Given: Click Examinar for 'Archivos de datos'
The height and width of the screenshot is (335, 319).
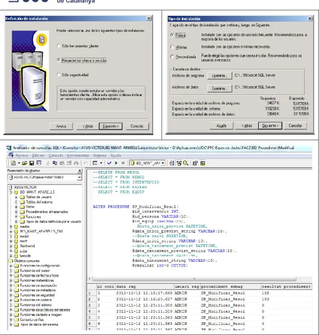Looking at the screenshot, I should pos(219,88).
